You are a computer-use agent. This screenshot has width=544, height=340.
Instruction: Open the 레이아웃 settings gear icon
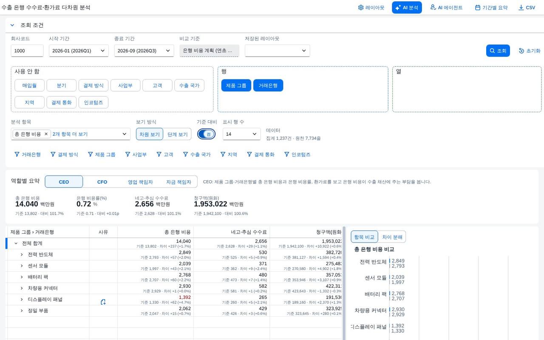[361, 8]
